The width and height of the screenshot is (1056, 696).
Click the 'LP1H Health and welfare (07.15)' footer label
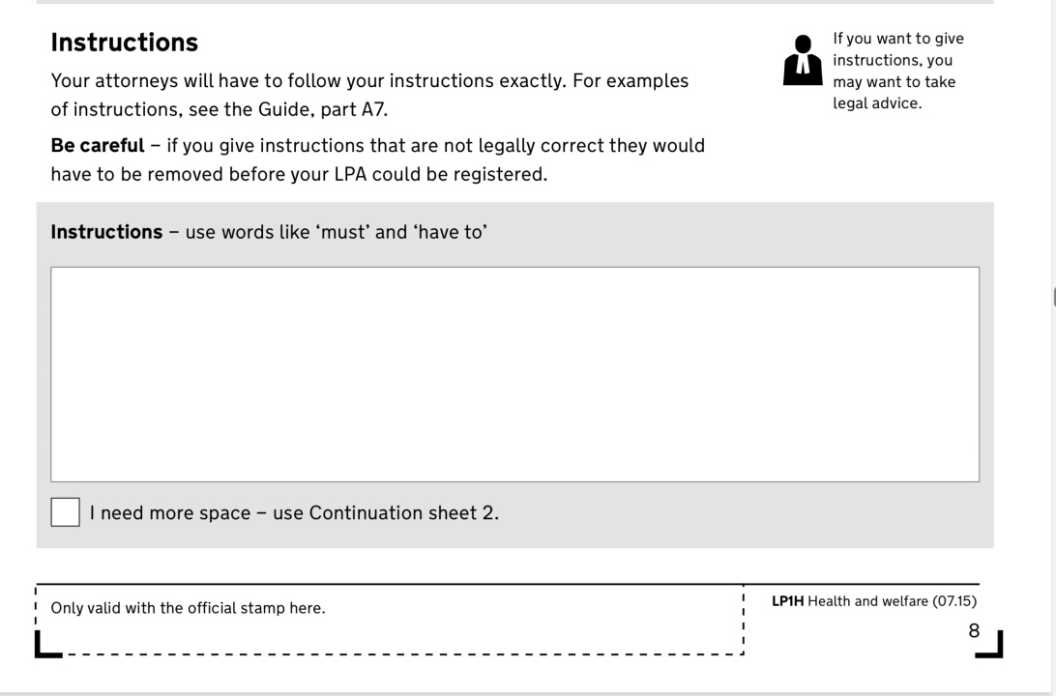[873, 601]
